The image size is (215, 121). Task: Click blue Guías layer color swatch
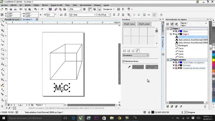tap(181, 31)
